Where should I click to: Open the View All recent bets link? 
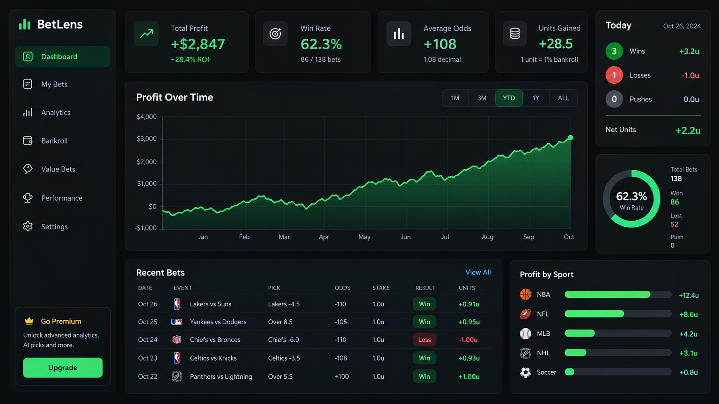pyautogui.click(x=478, y=272)
